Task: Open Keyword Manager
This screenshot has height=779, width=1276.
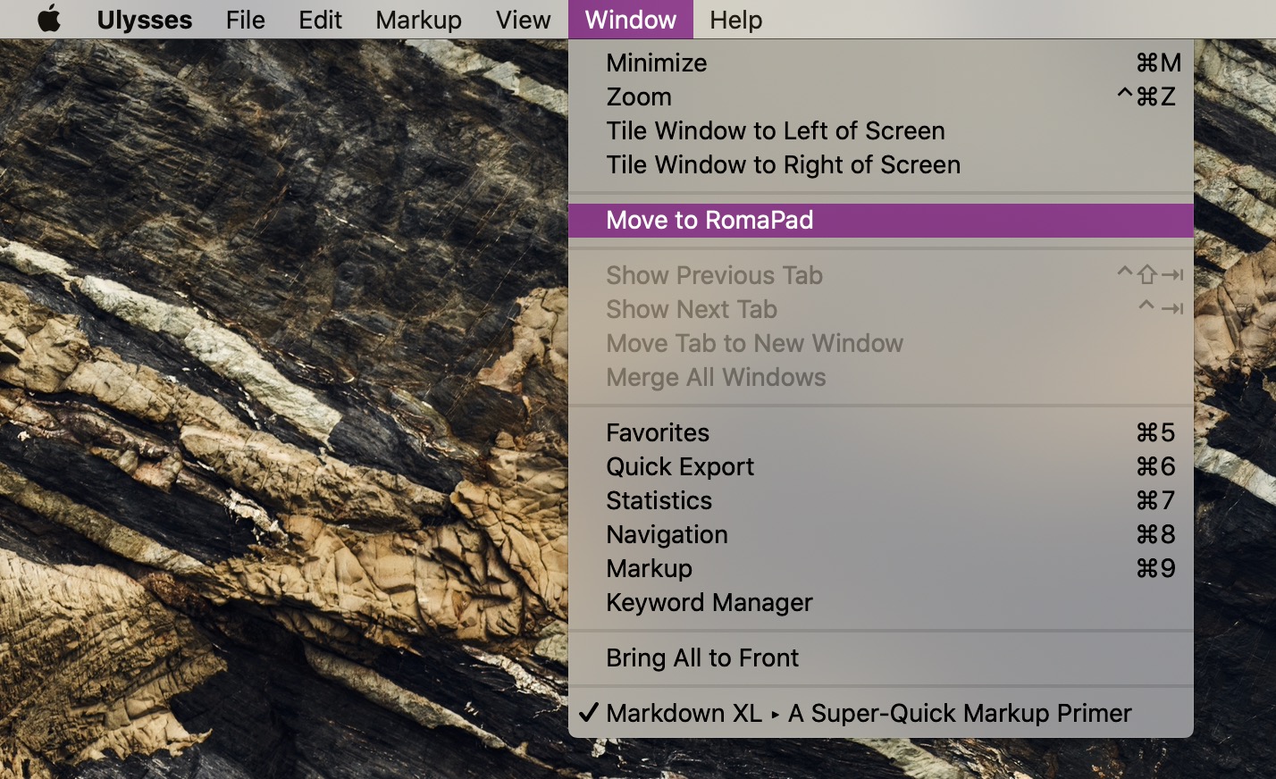Action: pyautogui.click(x=709, y=602)
